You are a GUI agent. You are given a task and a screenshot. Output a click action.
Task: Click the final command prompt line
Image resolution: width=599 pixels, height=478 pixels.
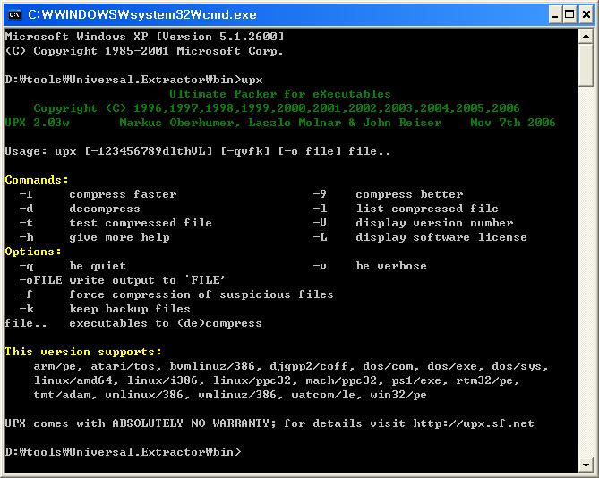(x=123, y=452)
